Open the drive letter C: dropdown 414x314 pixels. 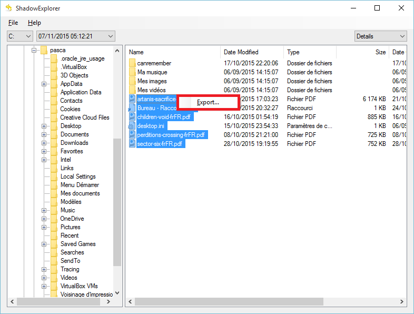pos(19,36)
